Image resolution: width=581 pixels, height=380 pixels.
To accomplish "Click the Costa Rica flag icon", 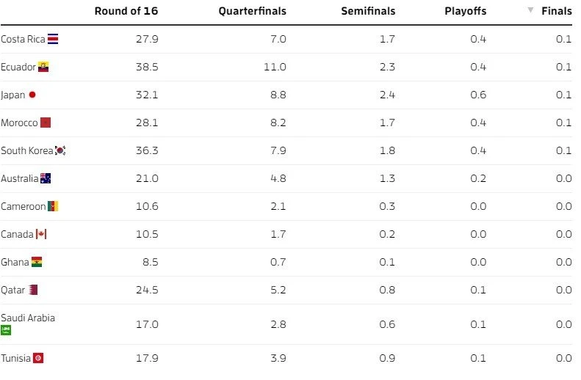I will point(53,39).
